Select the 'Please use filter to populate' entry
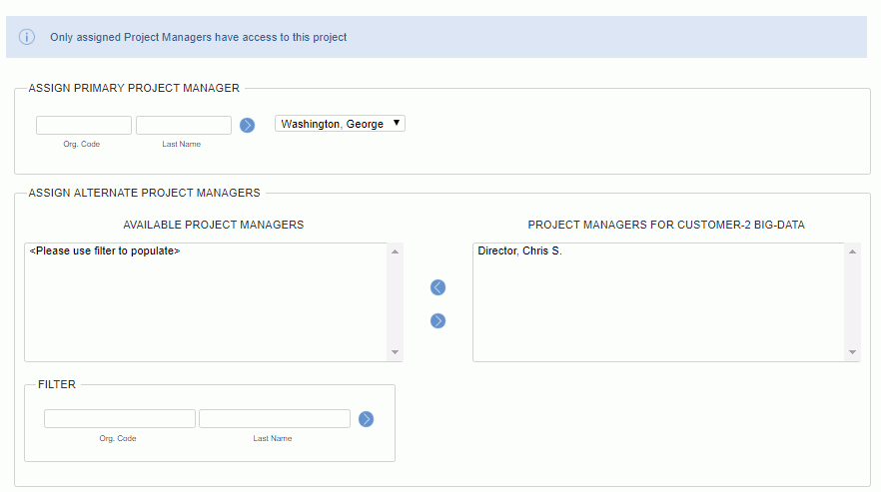Image resolution: width=881 pixels, height=492 pixels. [105, 251]
